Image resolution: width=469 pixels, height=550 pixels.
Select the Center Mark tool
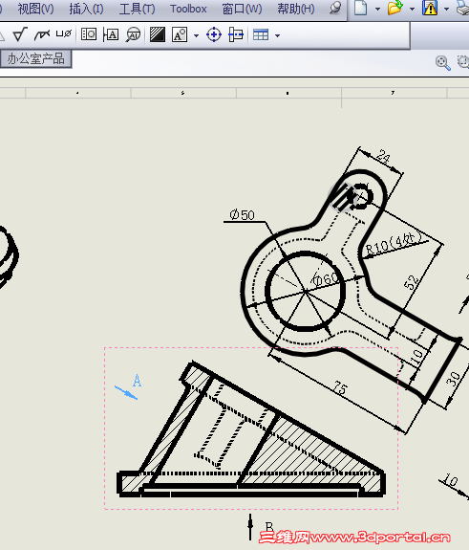point(214,34)
